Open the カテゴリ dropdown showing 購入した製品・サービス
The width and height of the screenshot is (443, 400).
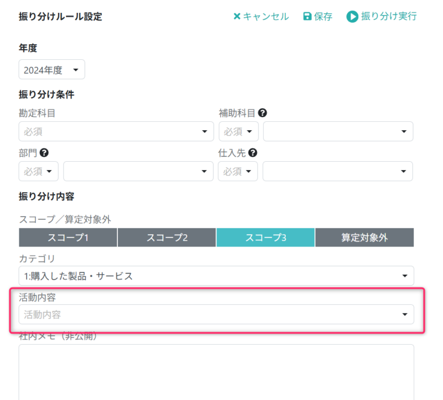(216, 275)
